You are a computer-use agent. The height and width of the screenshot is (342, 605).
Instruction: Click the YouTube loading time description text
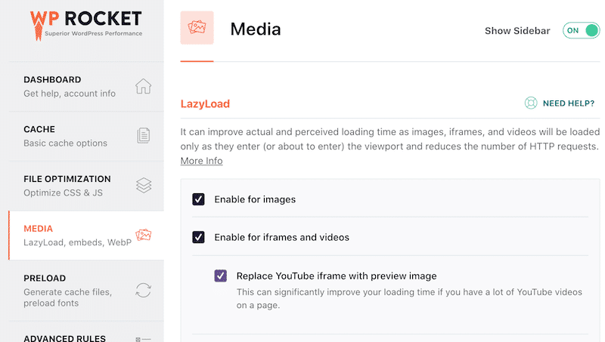409,298
